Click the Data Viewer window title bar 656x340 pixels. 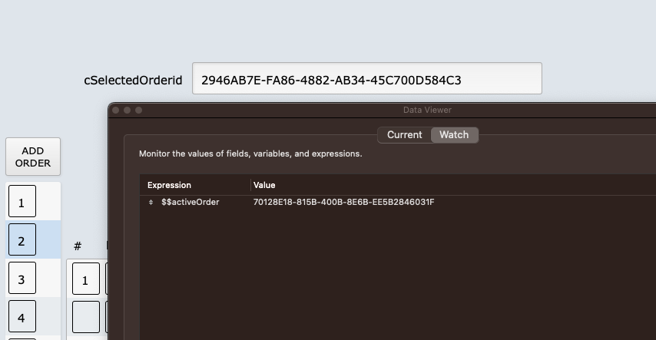click(427, 111)
